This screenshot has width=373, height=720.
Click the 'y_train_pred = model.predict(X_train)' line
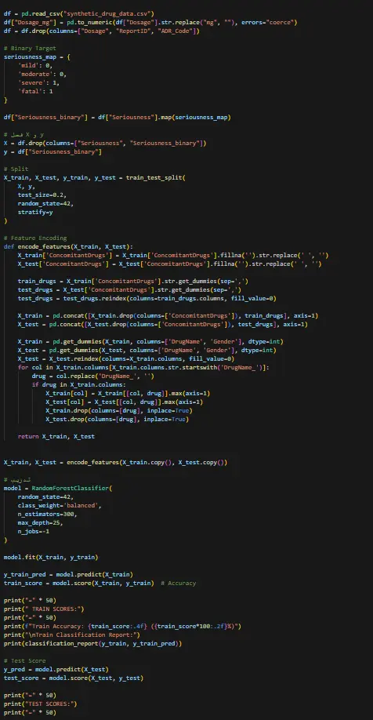pos(68,574)
